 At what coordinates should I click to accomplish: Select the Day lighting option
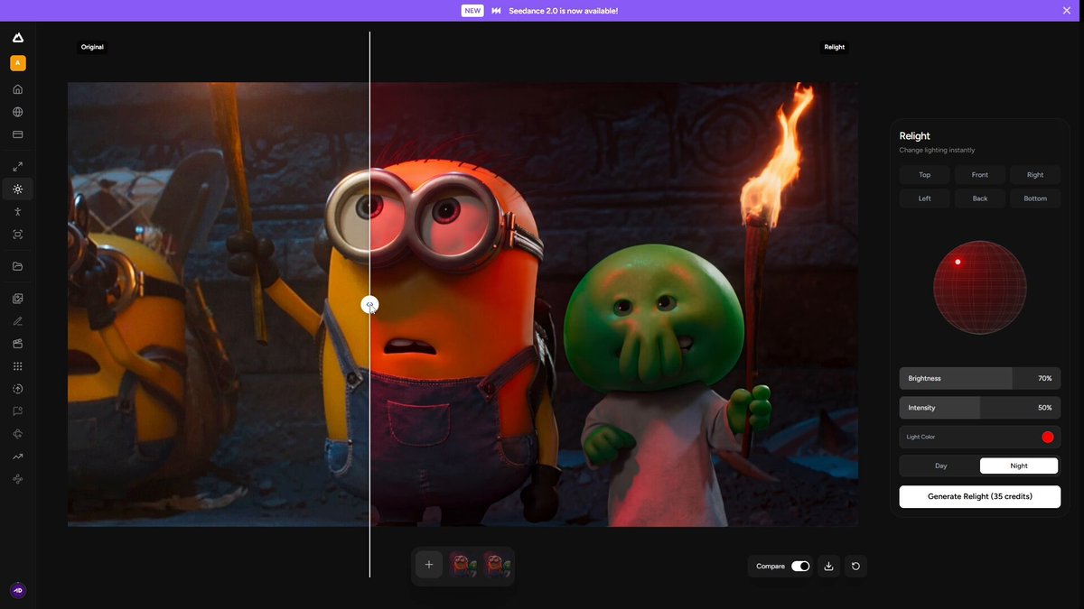[x=940, y=466]
